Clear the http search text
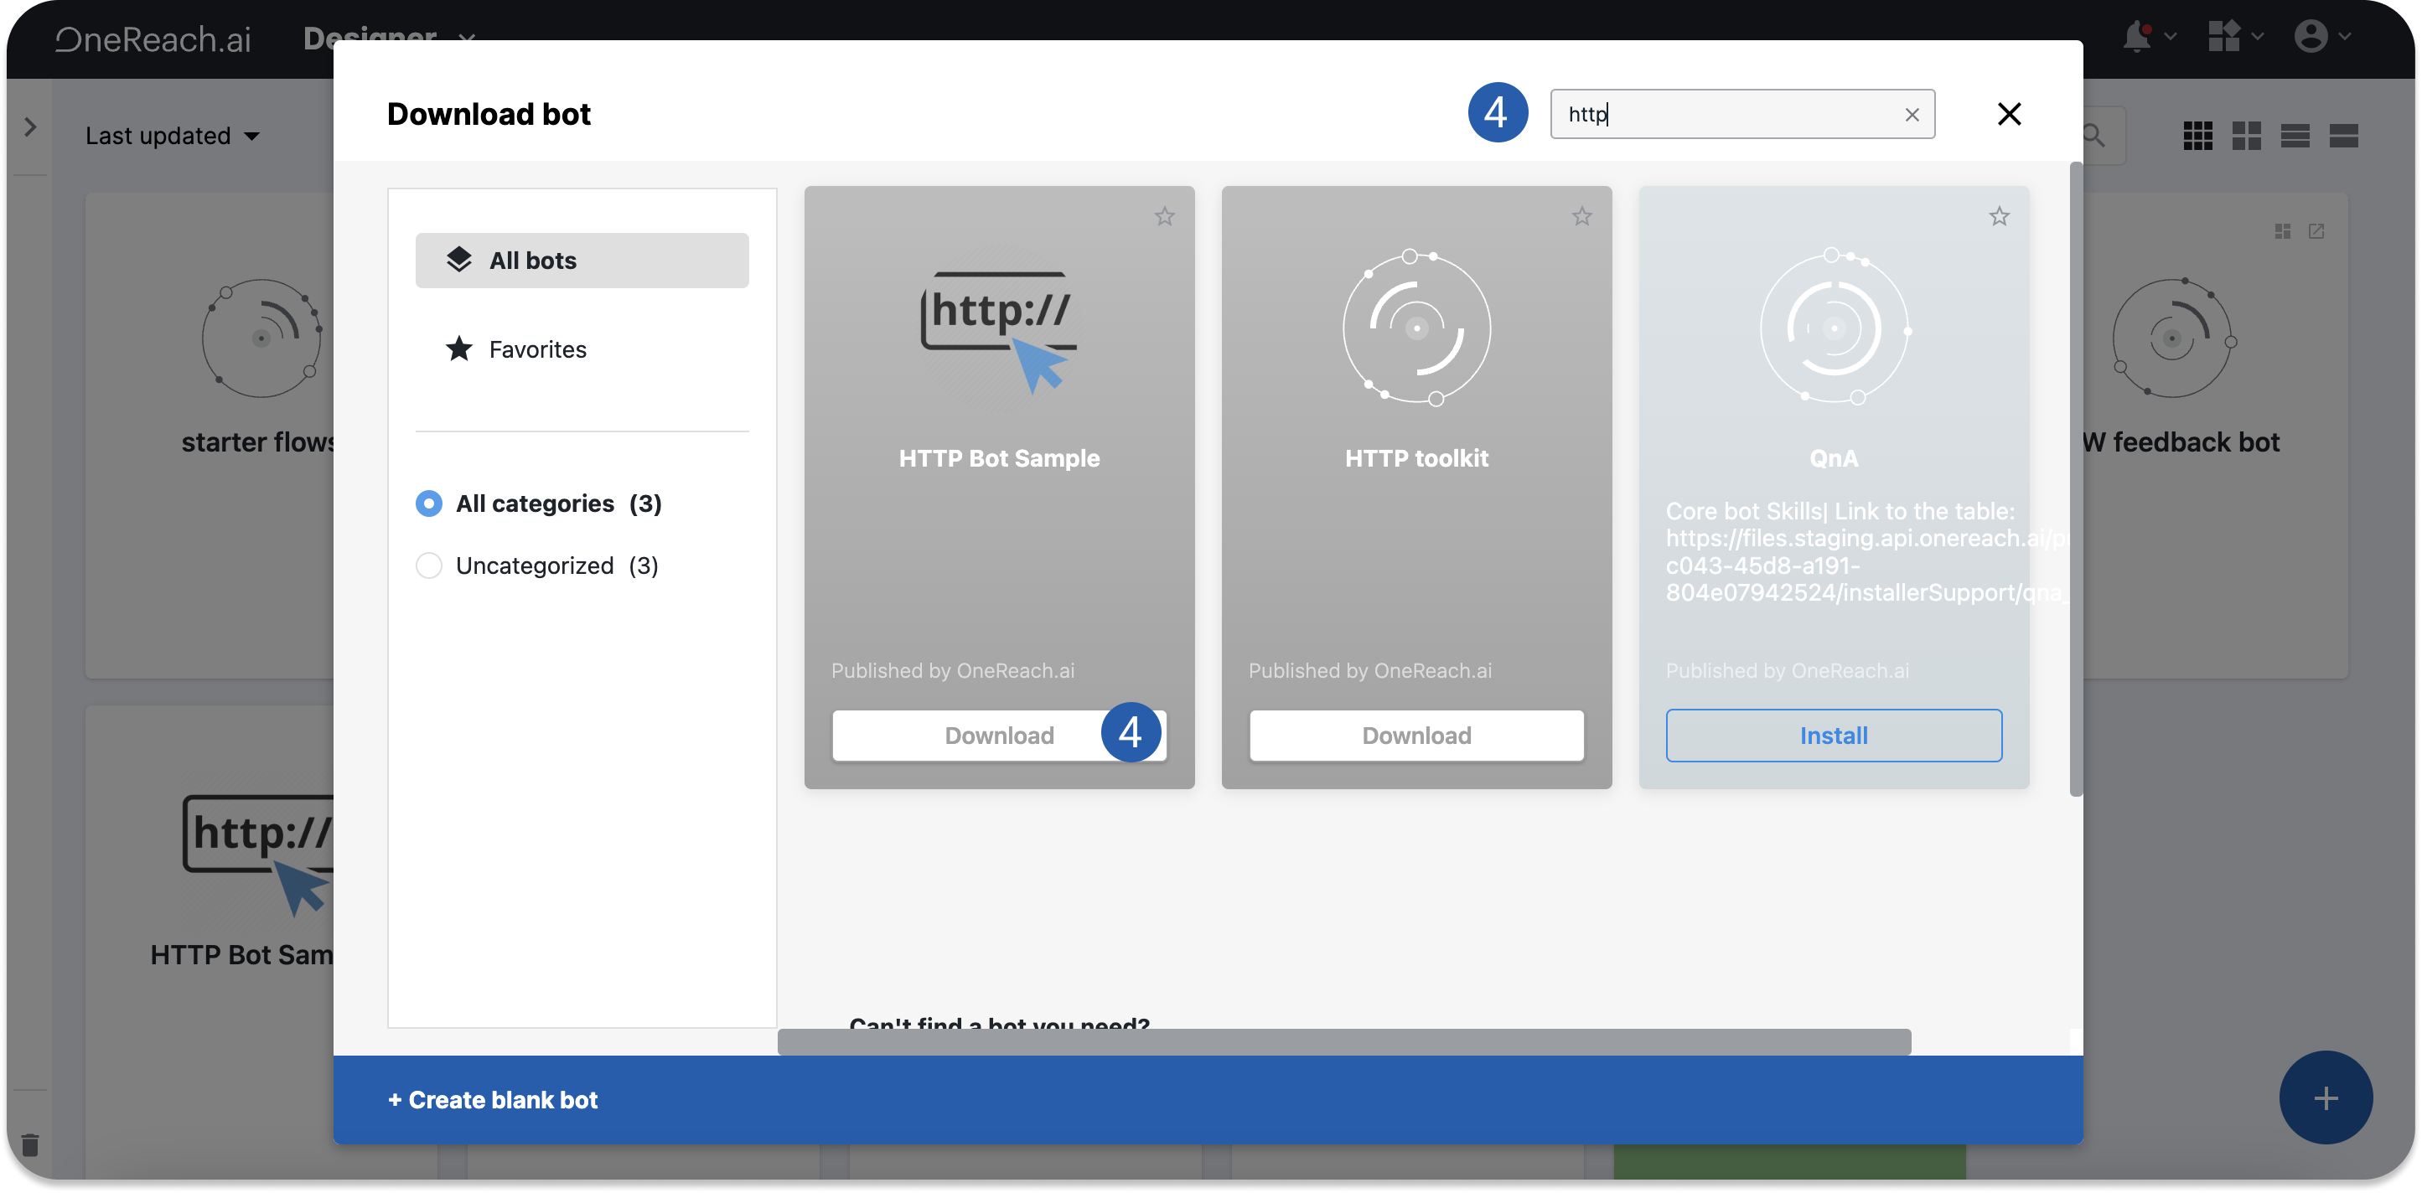Screen dimensions: 2422x1193 click(x=1912, y=115)
